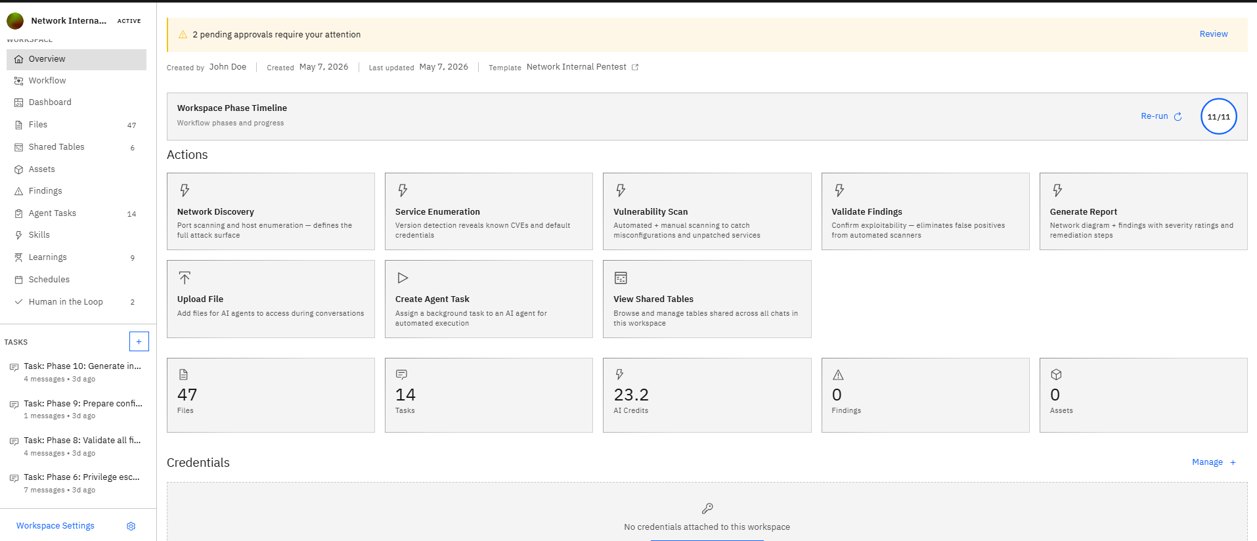Click the workspace avatar icon
The width and height of the screenshot is (1257, 541).
pos(15,21)
